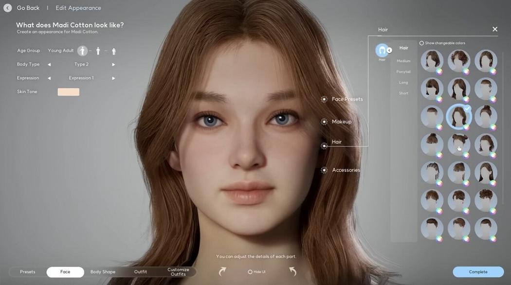Open the Outfit tab

point(141,272)
